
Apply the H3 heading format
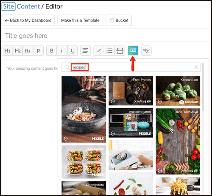coord(28,51)
